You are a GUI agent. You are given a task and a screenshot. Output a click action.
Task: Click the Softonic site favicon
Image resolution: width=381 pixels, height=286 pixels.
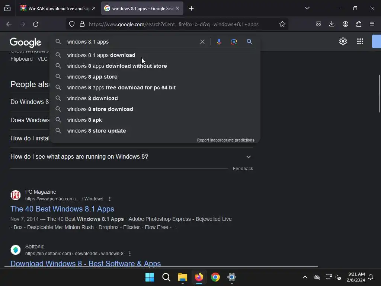[16, 250]
